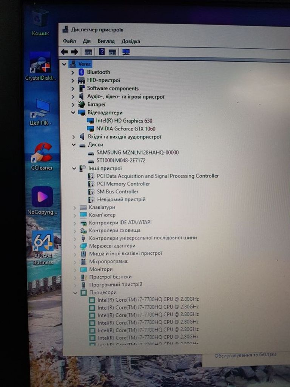Screen dimensions: 290x387
Task: Click the scan for hardware changes monitor icon
Action: 126,52
